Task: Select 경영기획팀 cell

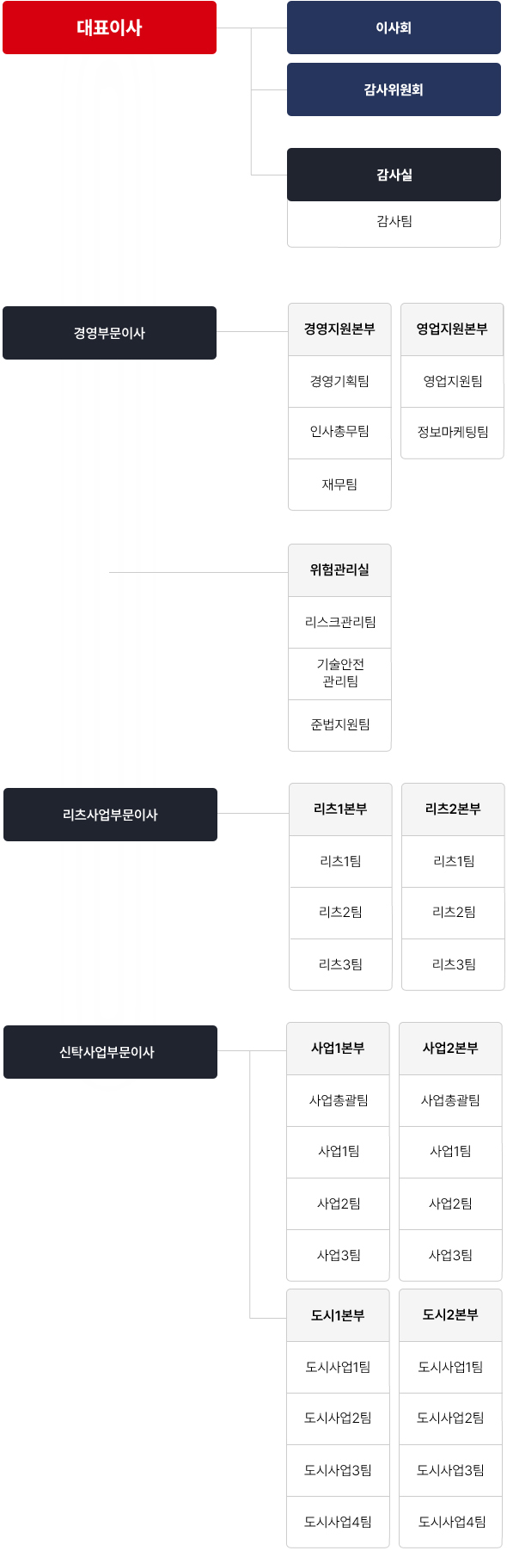Action: [339, 381]
